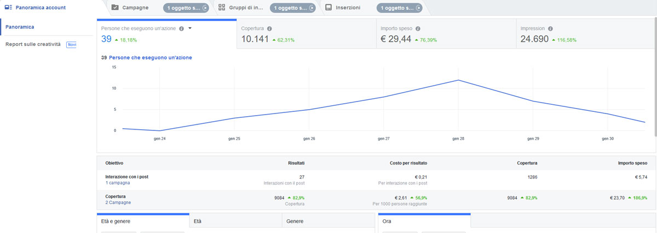Remove the selected object filter on Campagne

205,8
